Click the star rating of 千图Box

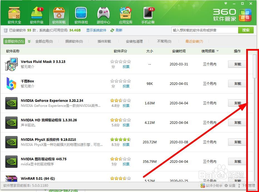point(120,81)
